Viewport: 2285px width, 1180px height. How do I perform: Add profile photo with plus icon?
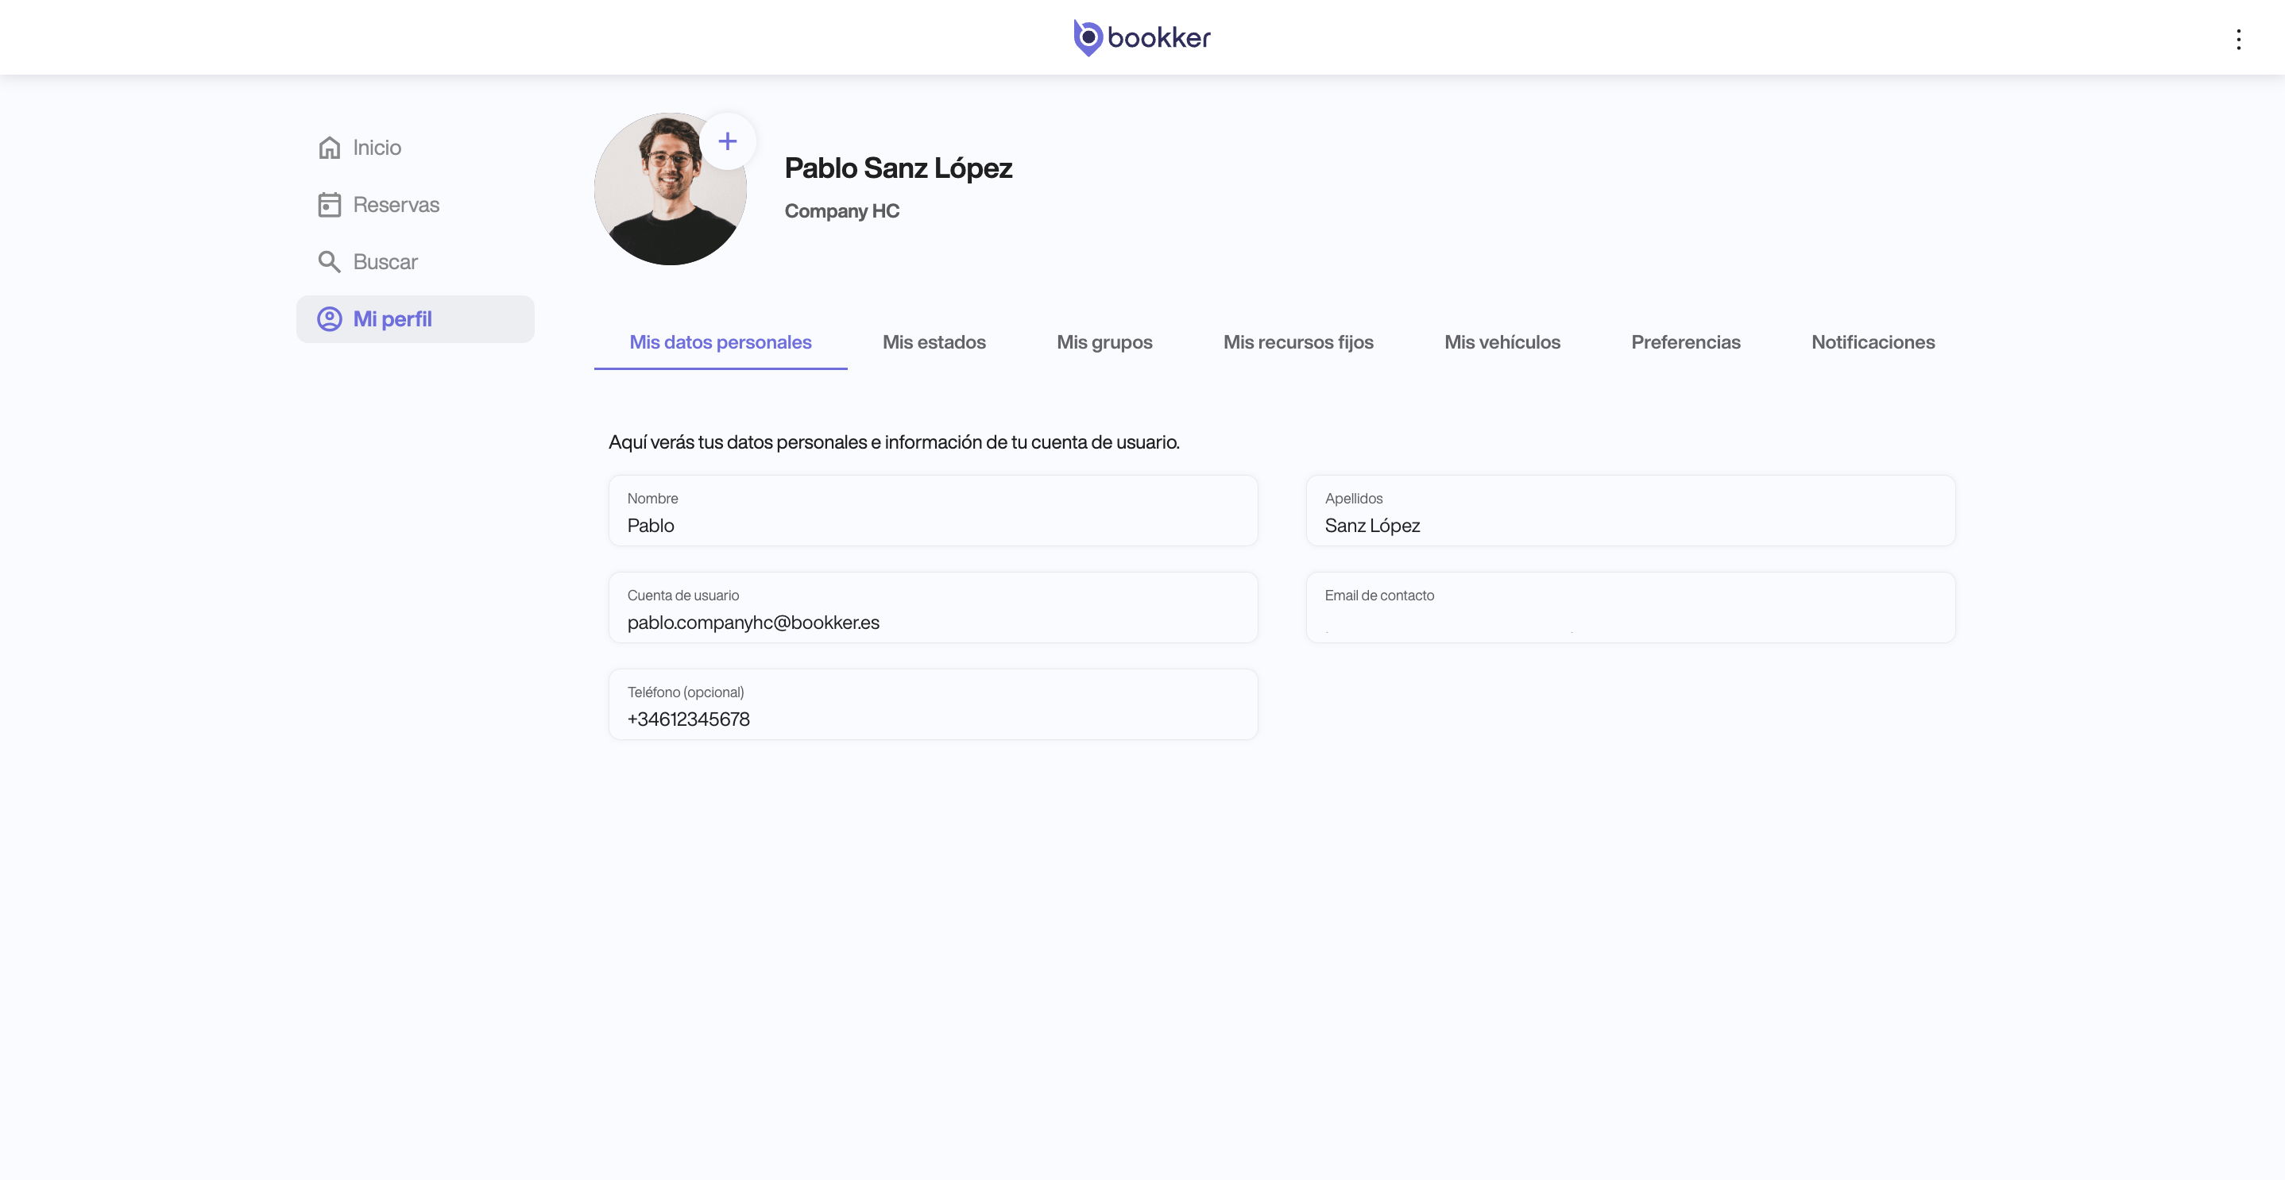pos(727,141)
